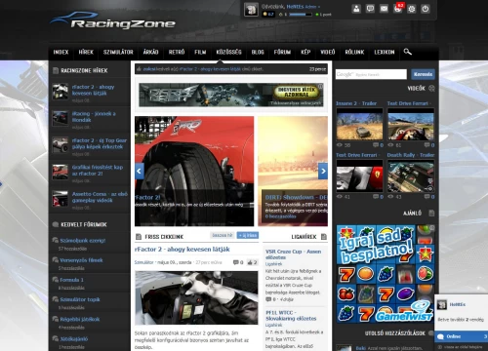
Task: Click the slider next arrow
Action: click(x=323, y=171)
